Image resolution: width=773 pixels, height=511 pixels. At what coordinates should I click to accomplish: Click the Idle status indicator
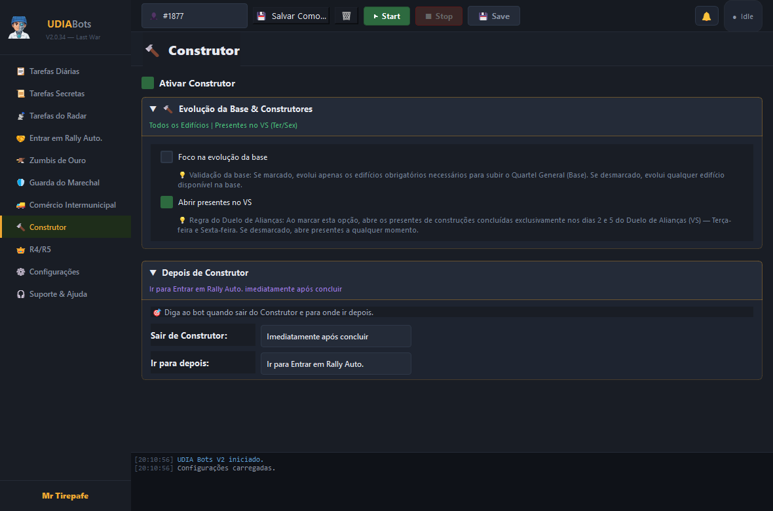click(743, 16)
